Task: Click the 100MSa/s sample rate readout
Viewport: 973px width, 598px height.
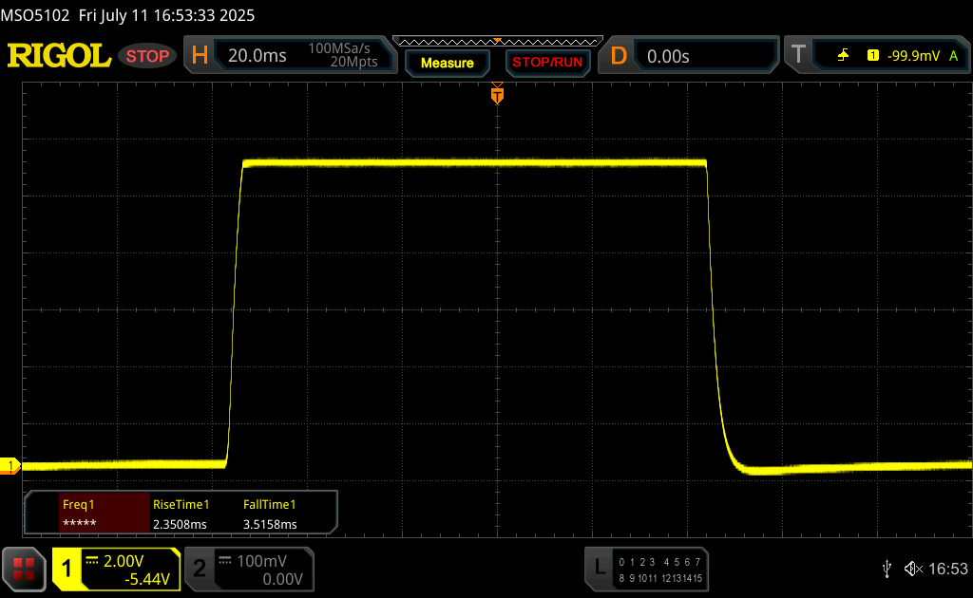Action: click(x=339, y=48)
